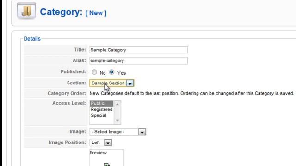Select the Published No radio button
This screenshot has height=166, width=296.
point(94,72)
